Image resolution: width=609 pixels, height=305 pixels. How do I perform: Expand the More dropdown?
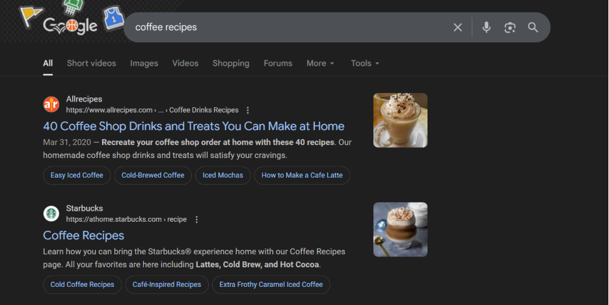click(320, 63)
